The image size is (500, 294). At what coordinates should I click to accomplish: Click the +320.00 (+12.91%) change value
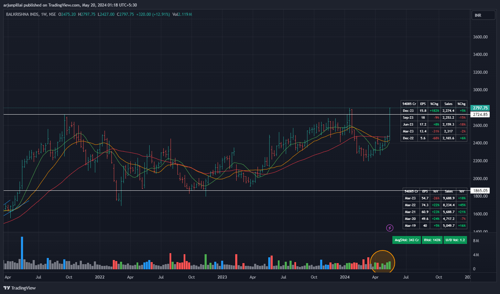point(153,14)
